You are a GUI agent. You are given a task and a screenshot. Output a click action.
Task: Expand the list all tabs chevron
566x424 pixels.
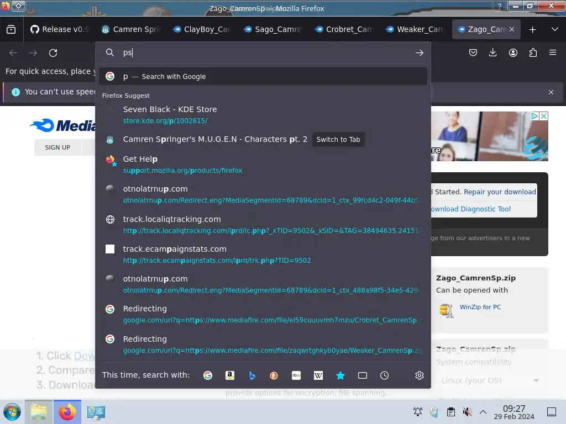pos(555,30)
